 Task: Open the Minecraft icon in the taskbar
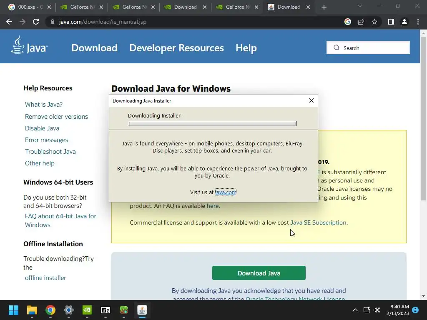coord(124,310)
